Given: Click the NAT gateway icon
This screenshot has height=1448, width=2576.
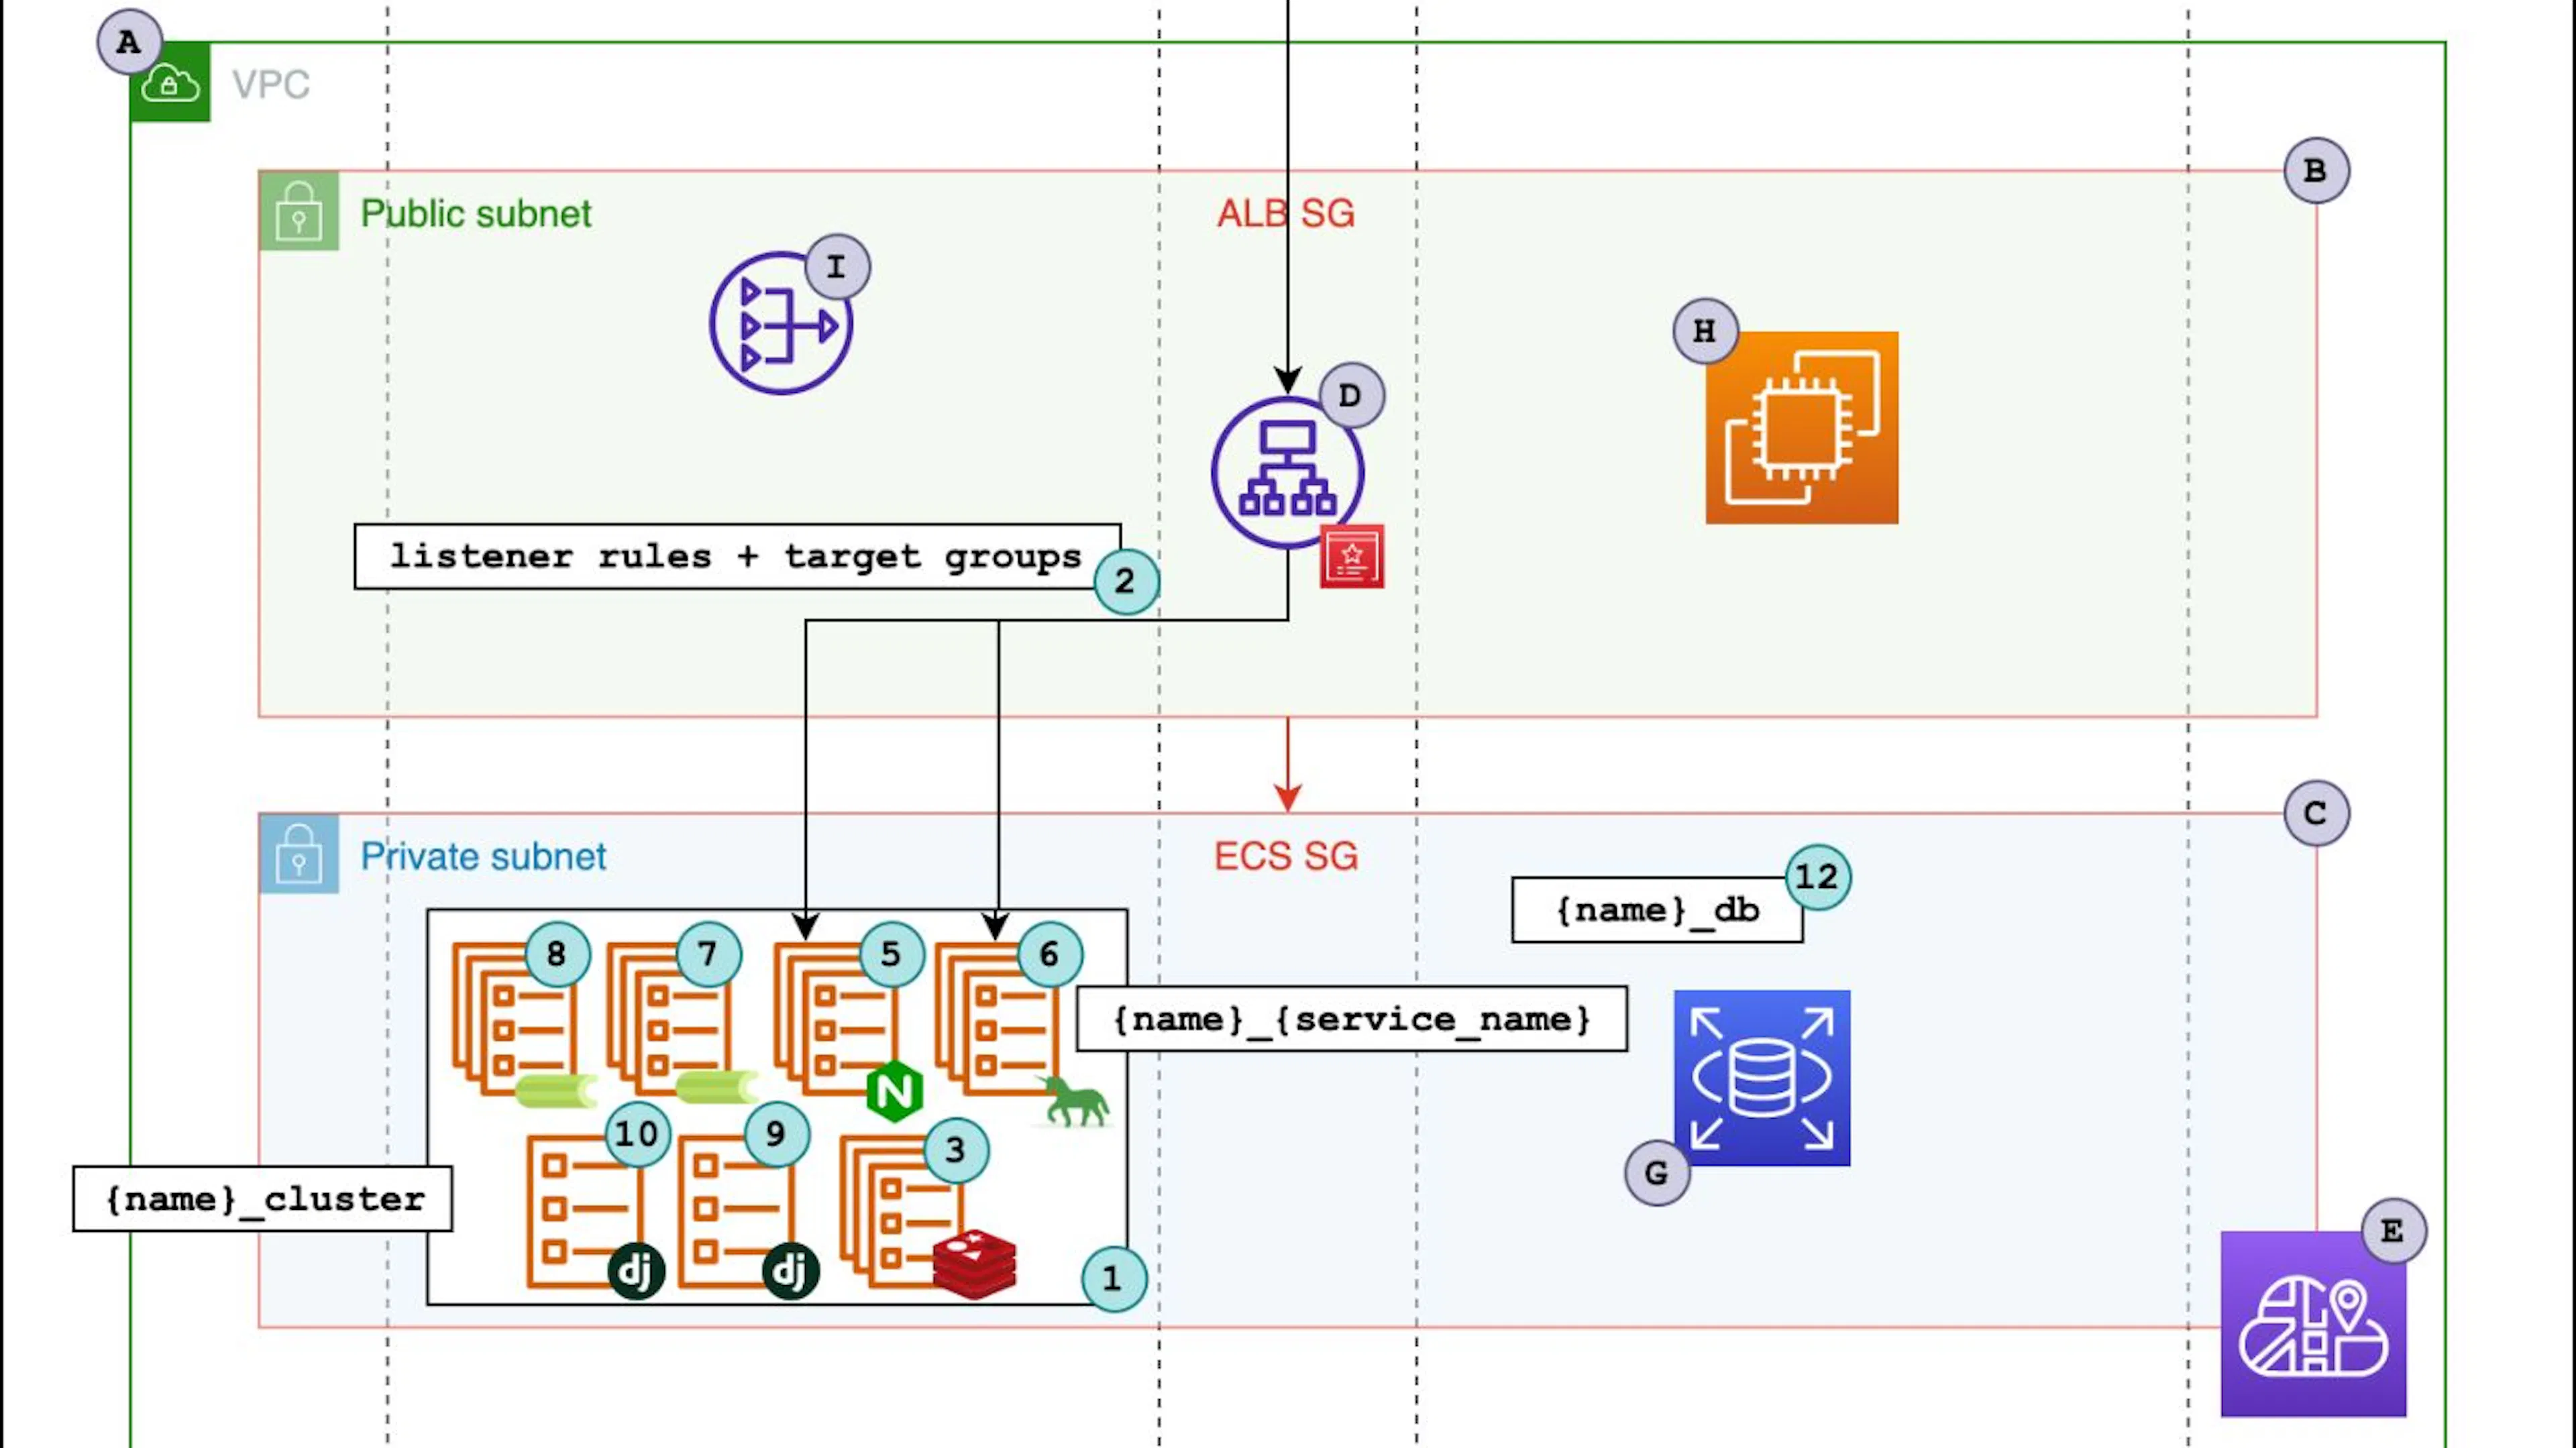Looking at the screenshot, I should tap(781, 323).
